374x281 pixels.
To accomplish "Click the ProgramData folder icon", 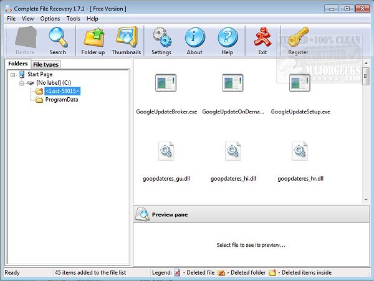I will tap(39, 100).
